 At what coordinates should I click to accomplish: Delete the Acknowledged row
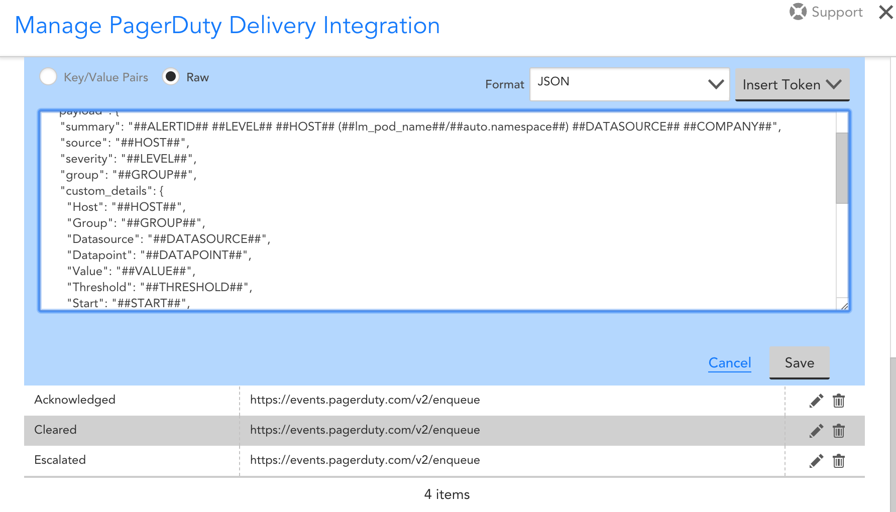pos(839,401)
